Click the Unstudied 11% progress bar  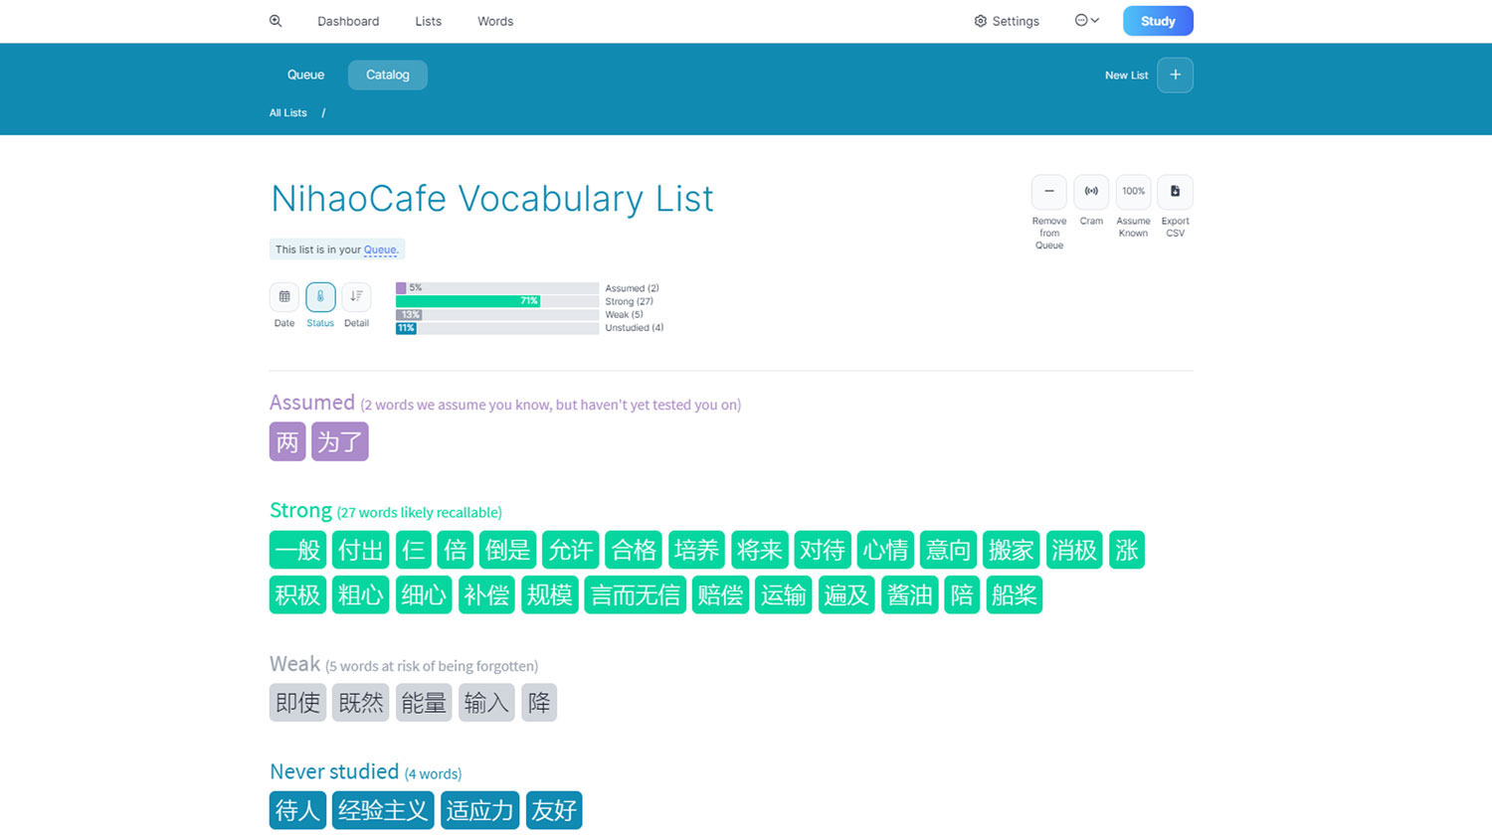[x=497, y=328]
